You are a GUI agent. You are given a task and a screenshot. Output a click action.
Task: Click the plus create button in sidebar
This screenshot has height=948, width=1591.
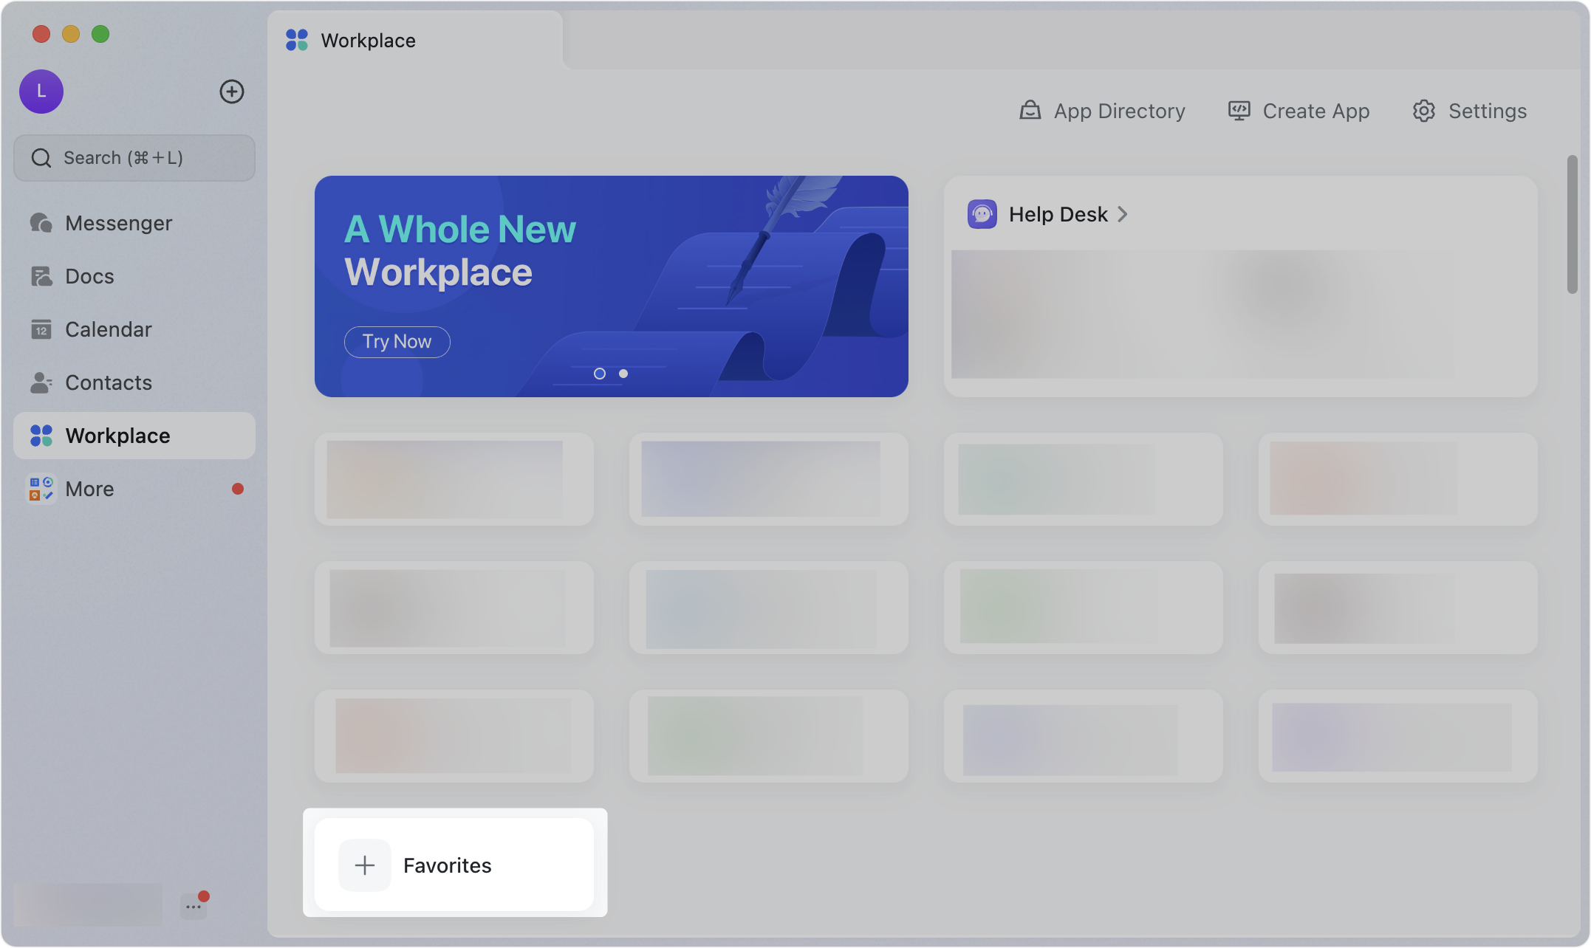click(232, 92)
